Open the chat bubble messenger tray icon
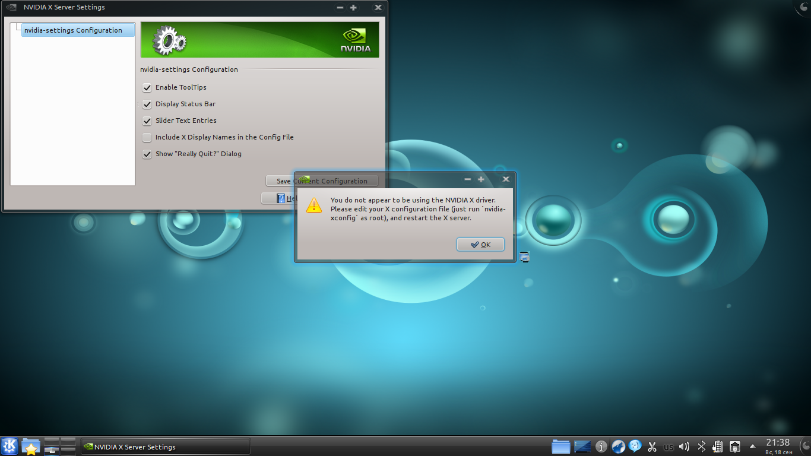 pyautogui.click(x=635, y=446)
